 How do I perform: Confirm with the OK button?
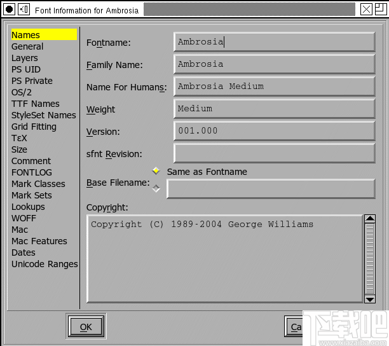click(86, 327)
